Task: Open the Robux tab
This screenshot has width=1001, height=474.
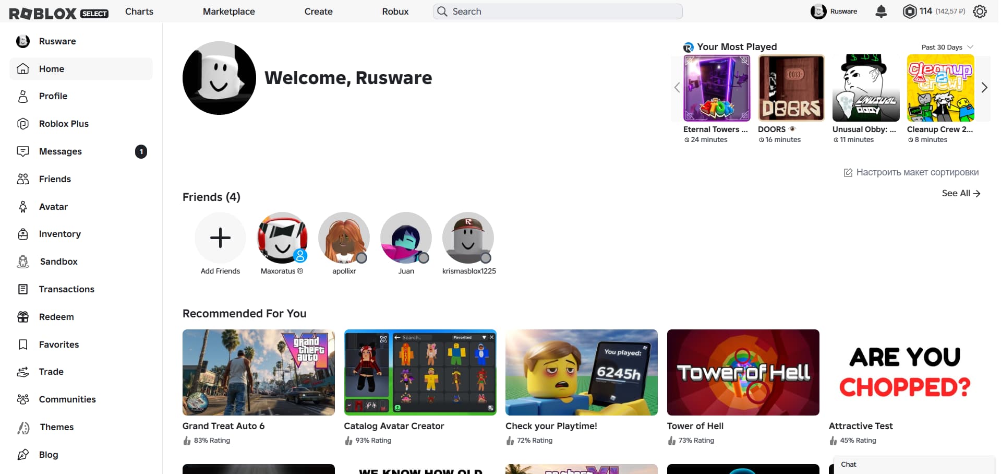Action: click(x=395, y=11)
